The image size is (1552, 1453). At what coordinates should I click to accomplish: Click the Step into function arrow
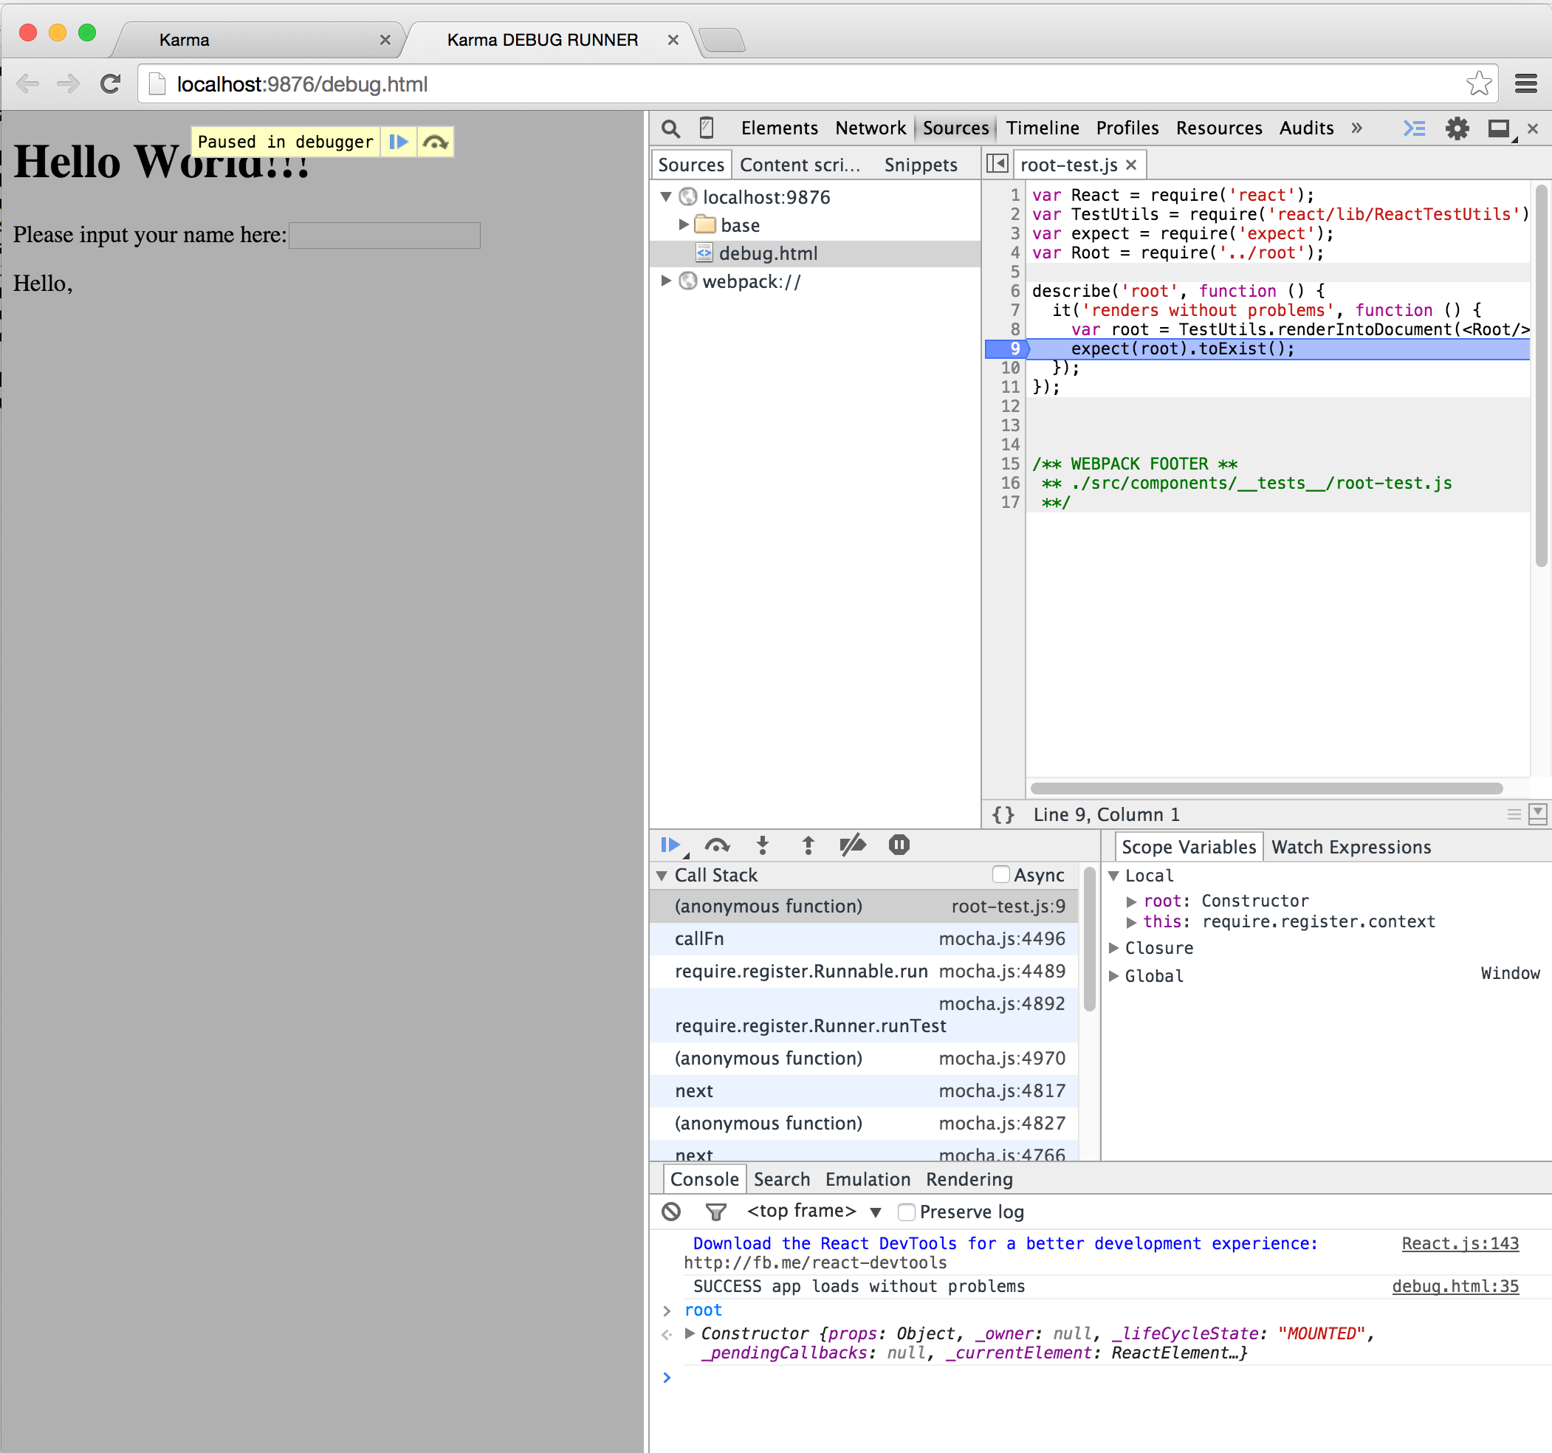[x=763, y=845]
